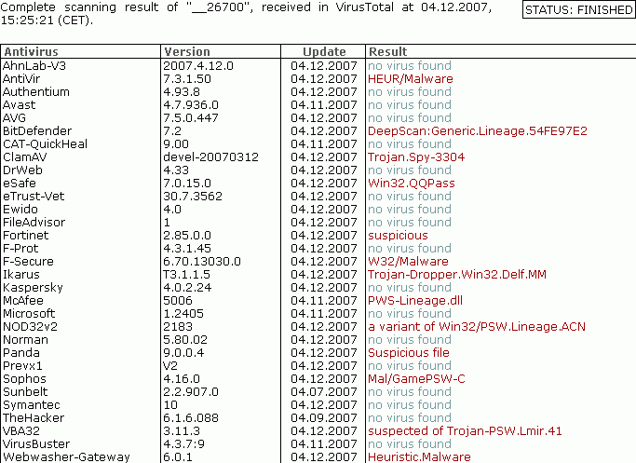Image resolution: width=636 pixels, height=463 pixels.
Task: Click F-Secure version 6.70.13030.0
Action: tap(202, 262)
